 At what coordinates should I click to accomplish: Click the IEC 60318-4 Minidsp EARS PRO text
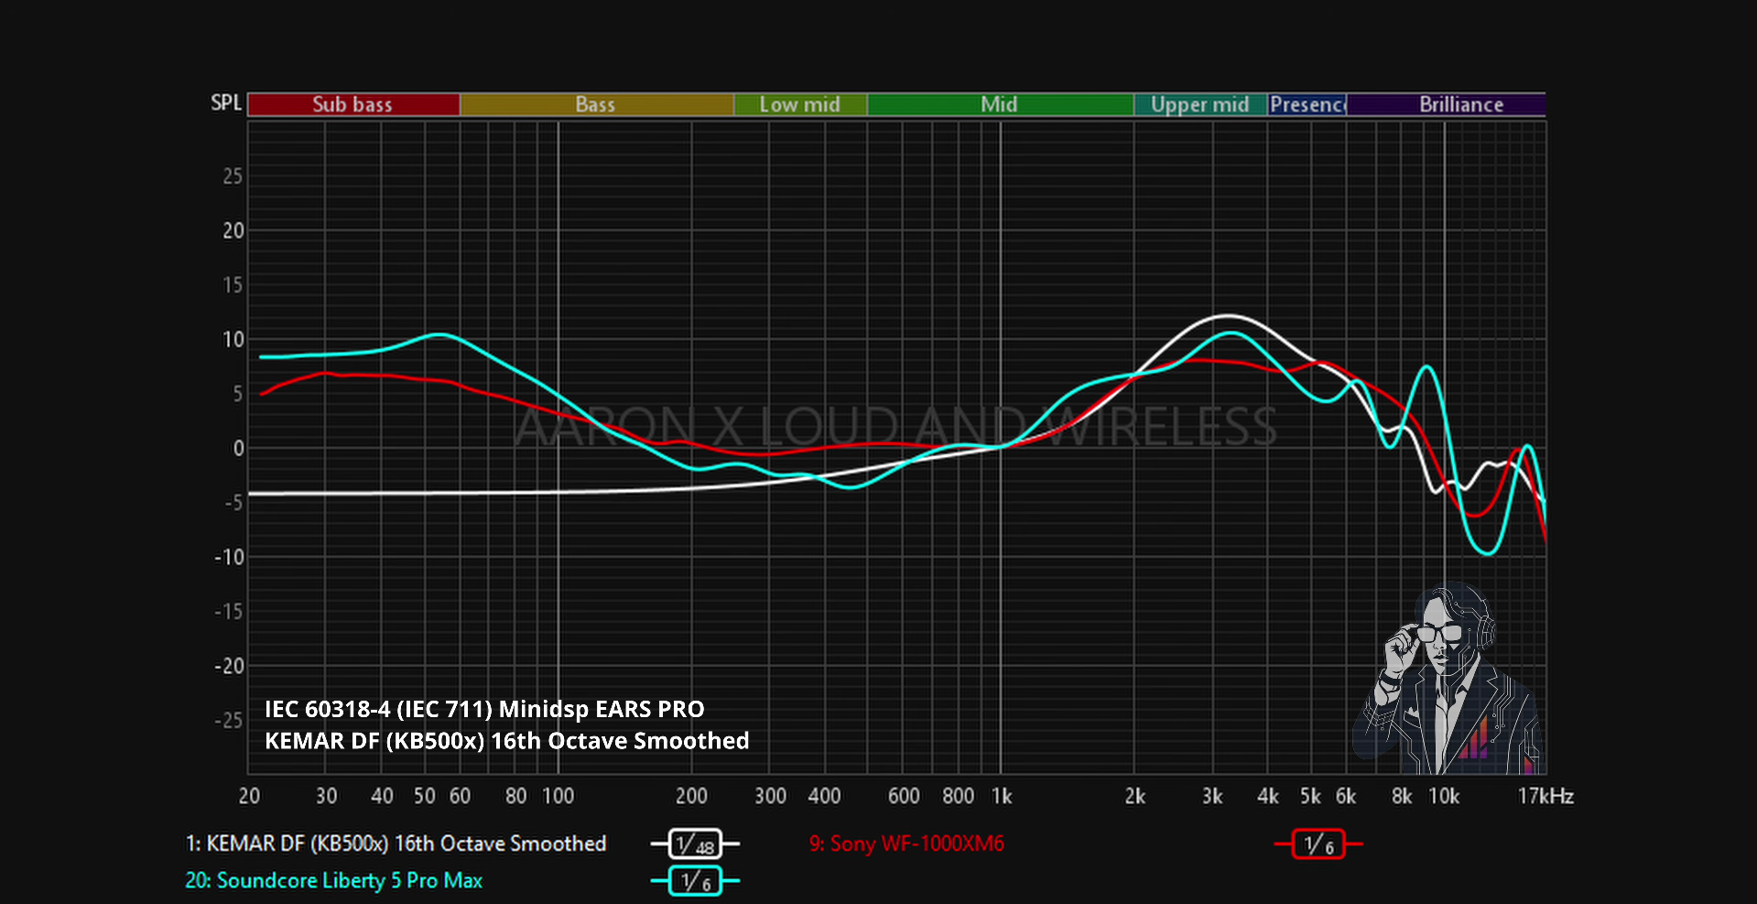click(x=484, y=709)
